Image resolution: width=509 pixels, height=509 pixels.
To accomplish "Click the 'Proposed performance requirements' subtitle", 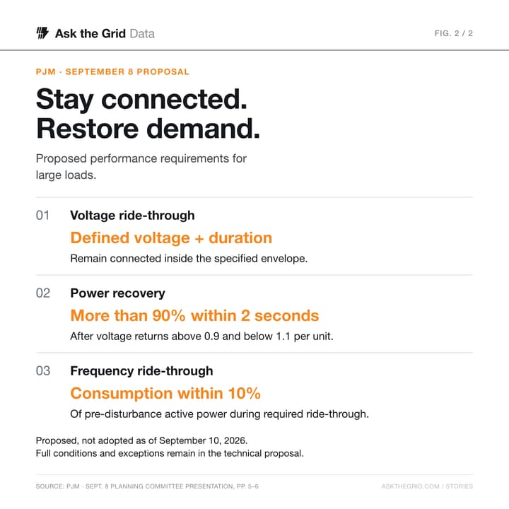I will 141,167.
